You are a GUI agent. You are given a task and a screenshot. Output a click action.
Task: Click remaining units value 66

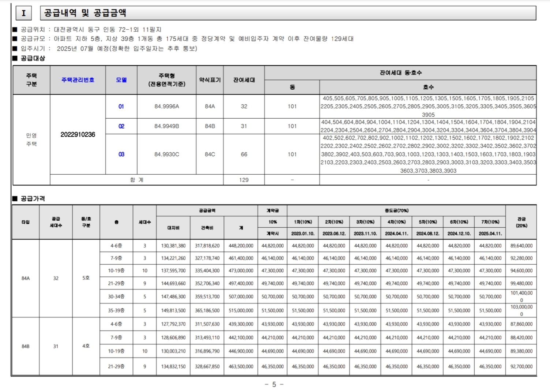click(x=244, y=154)
